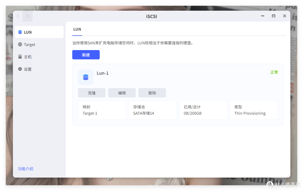This screenshot has height=191, width=303.
Task: Click the LUN description sentence about SAN
Action: pyautogui.click(x=133, y=43)
